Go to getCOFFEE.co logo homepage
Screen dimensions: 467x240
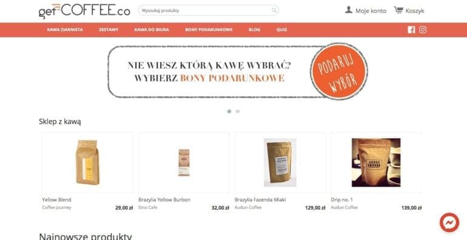[84, 11]
